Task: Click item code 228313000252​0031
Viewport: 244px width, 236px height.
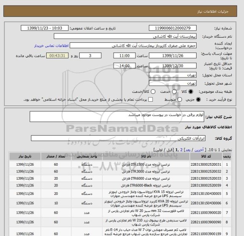Action: tap(206, 164)
